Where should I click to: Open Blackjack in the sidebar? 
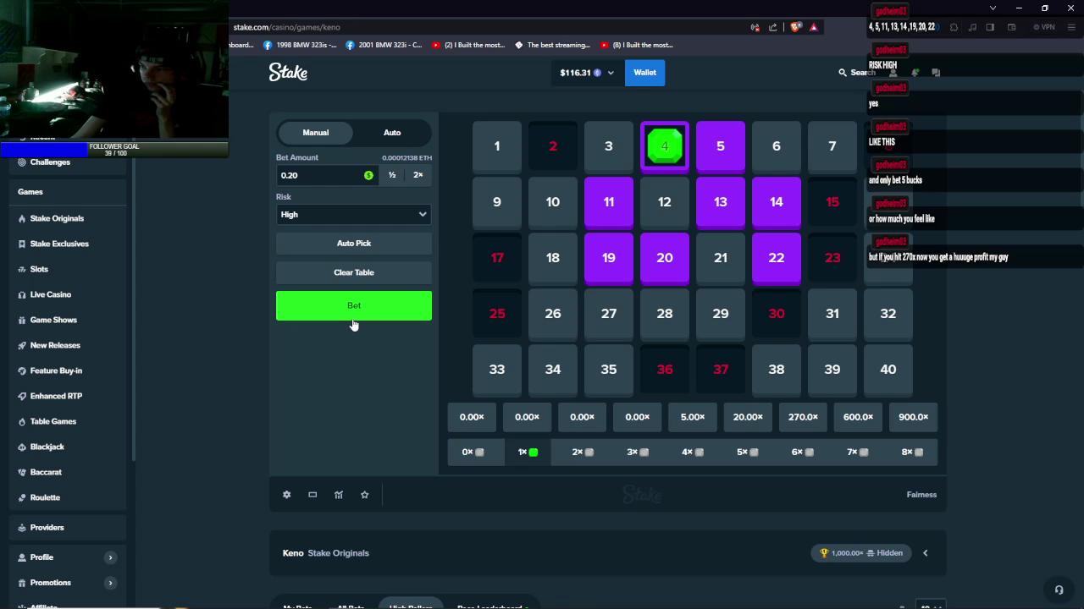click(68, 447)
